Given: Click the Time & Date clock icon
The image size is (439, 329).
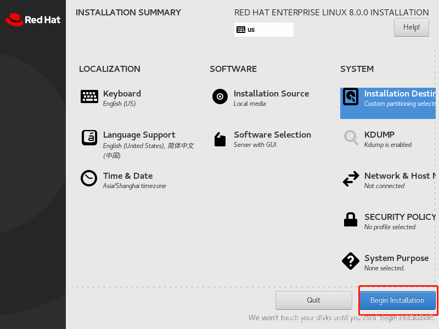Looking at the screenshot, I should pyautogui.click(x=89, y=178).
